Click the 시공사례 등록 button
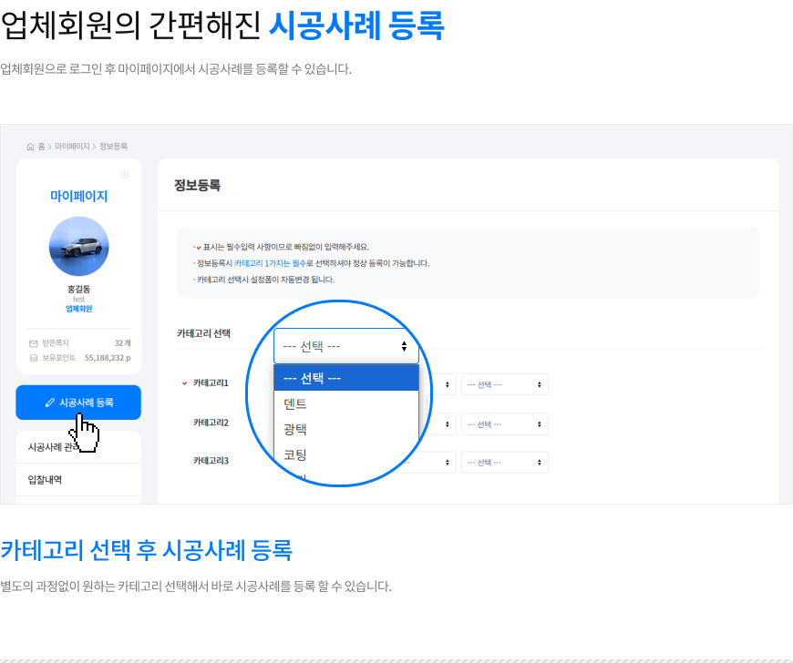Viewport: 793px width, 663px height. (x=78, y=403)
